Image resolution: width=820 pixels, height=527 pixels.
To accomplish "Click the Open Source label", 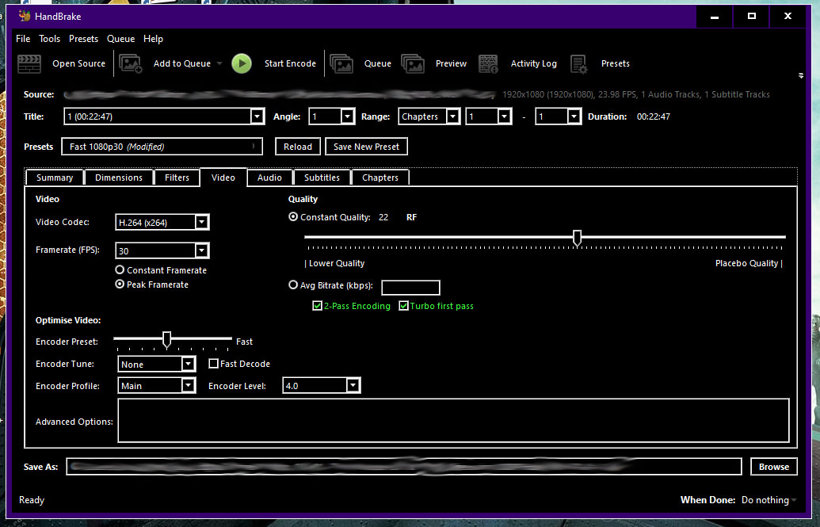I will coord(79,64).
